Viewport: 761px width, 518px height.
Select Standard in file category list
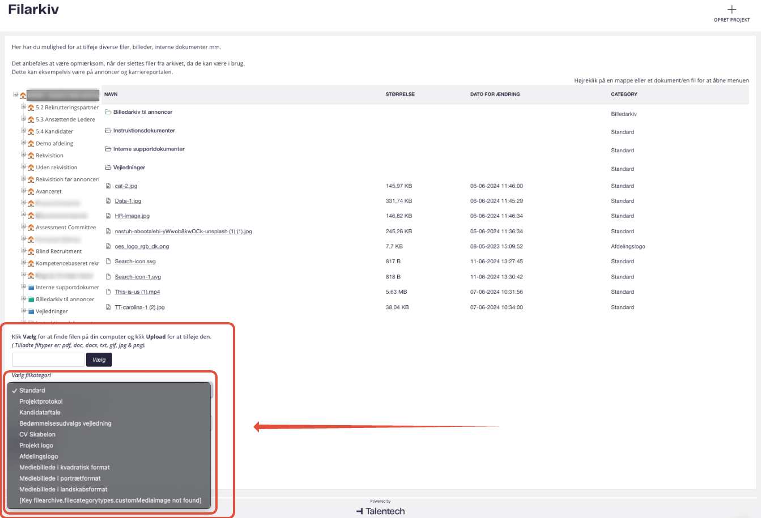point(109,391)
